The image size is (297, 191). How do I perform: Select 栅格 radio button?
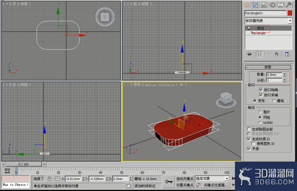pos(274,101)
